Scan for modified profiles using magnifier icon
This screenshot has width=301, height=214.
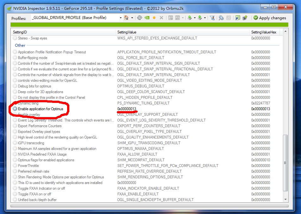pos(221,18)
